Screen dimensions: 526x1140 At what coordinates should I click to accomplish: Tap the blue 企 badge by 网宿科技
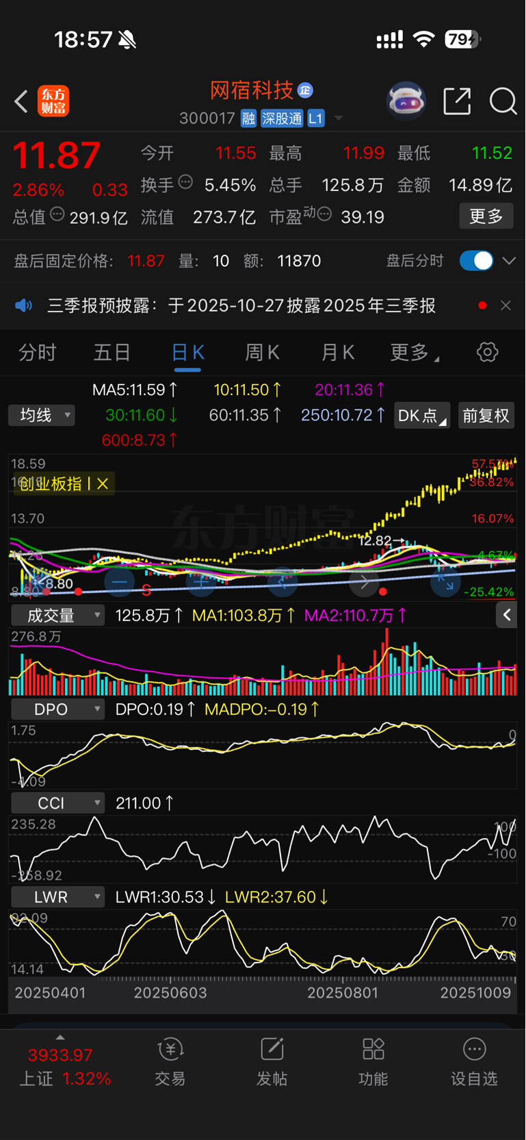(306, 90)
